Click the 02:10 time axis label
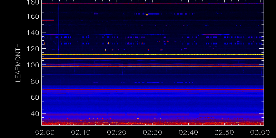This screenshot has height=138, width=276. pyautogui.click(x=81, y=132)
